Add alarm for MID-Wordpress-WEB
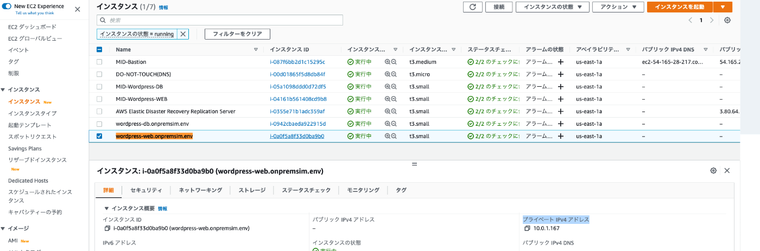 tap(561, 99)
